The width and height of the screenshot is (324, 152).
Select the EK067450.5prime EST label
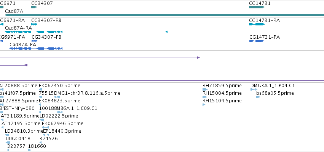click(59, 86)
